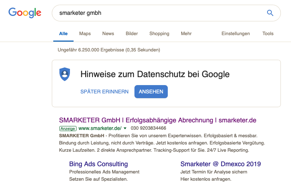Screen dimensions: 291x189
Task: Switch to the Bilder tab
Action: point(132,34)
